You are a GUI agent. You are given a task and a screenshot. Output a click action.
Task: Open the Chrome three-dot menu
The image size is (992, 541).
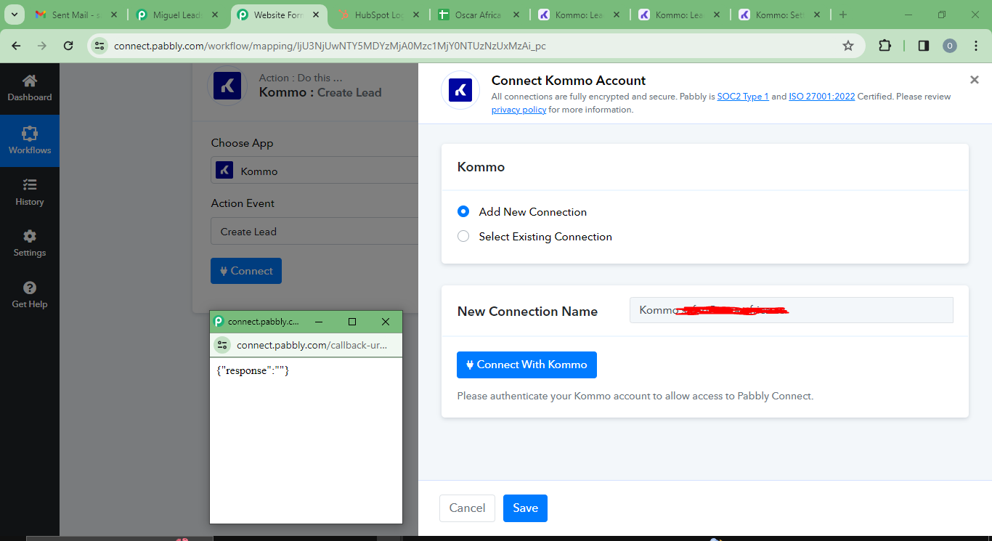[975, 46]
